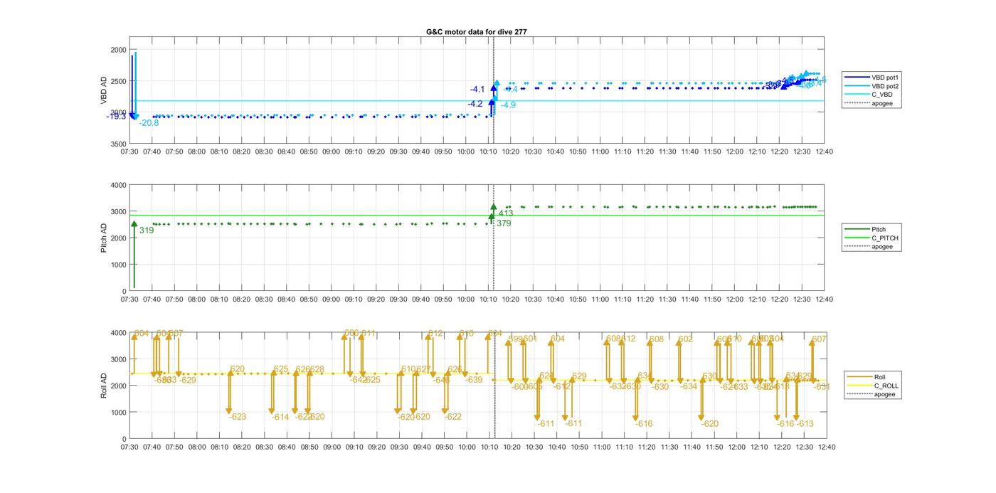Viewport: 996px width, 493px height.
Task: Click the "10:10" tick on the VBD x-axis
Action: click(488, 152)
